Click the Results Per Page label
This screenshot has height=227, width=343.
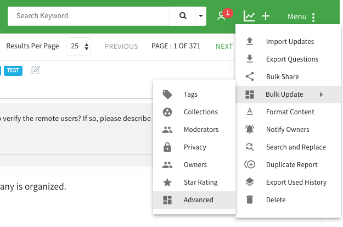point(32,46)
